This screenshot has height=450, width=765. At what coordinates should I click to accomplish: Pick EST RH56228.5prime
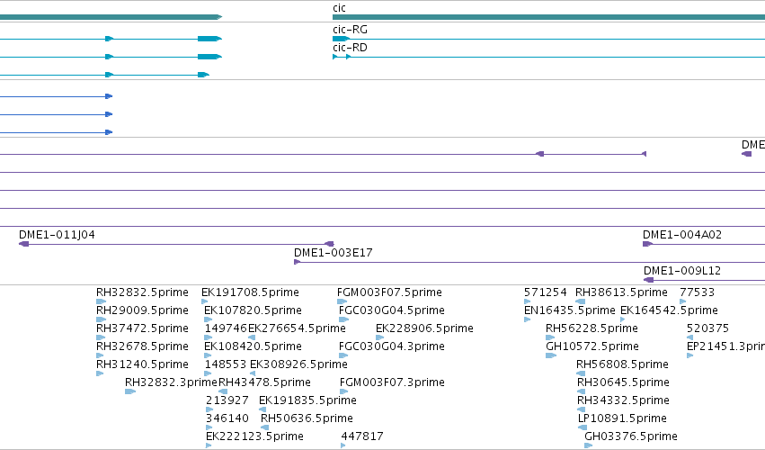pos(592,328)
